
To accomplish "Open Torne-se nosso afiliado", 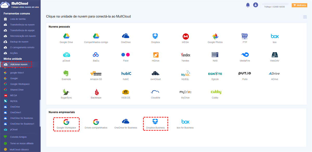I will [22, 143].
